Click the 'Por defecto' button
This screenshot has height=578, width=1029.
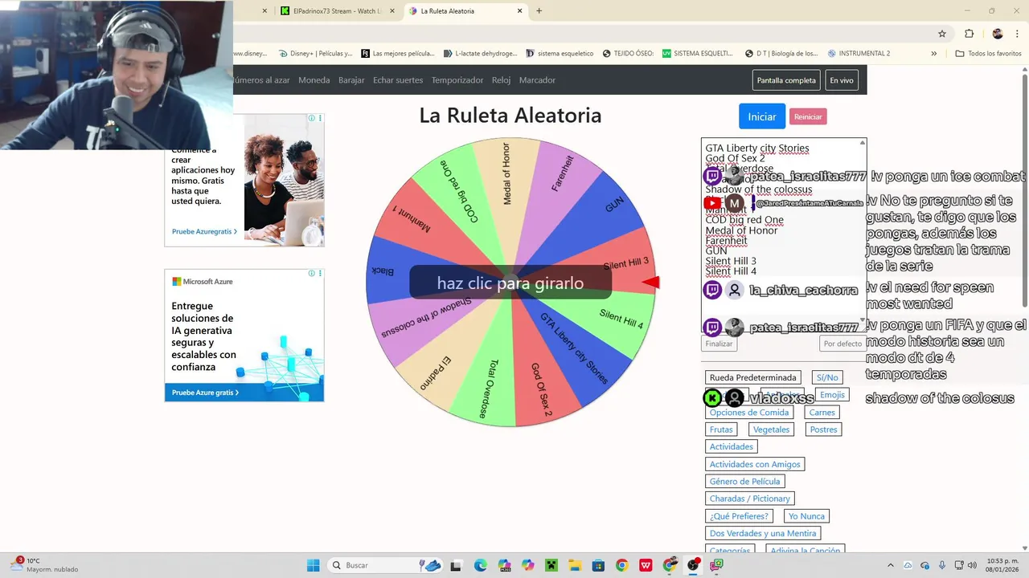842,344
